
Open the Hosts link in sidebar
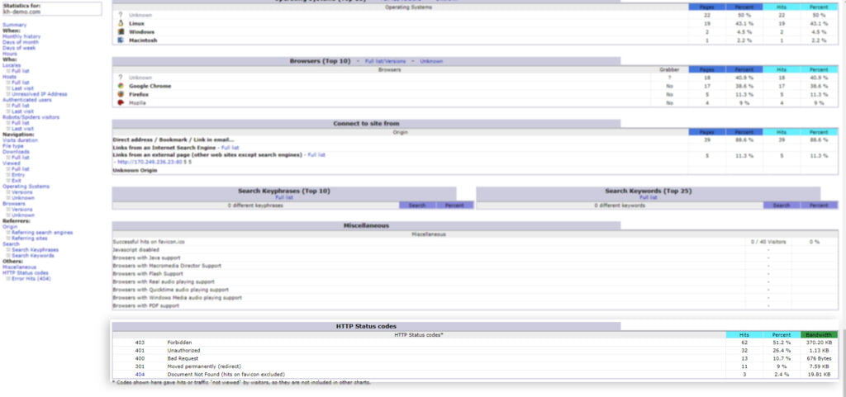point(10,77)
